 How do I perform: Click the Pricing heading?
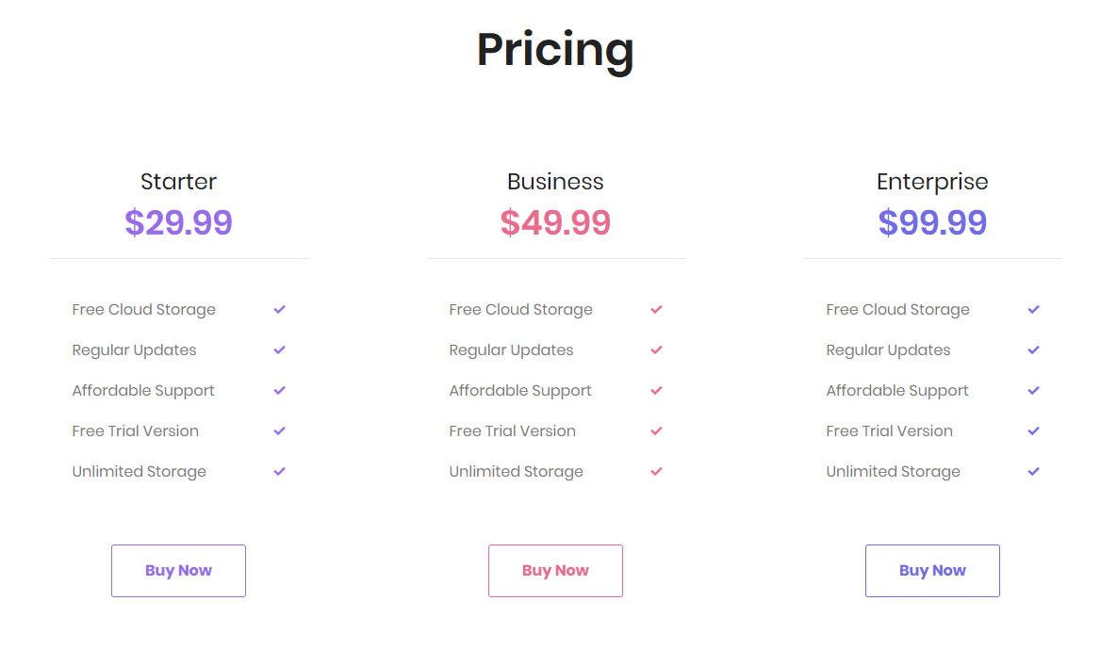pos(555,51)
